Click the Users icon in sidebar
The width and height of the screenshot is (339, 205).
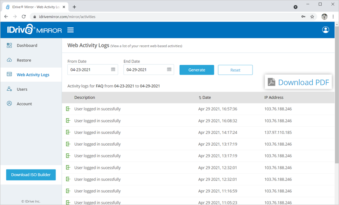coord(9,89)
